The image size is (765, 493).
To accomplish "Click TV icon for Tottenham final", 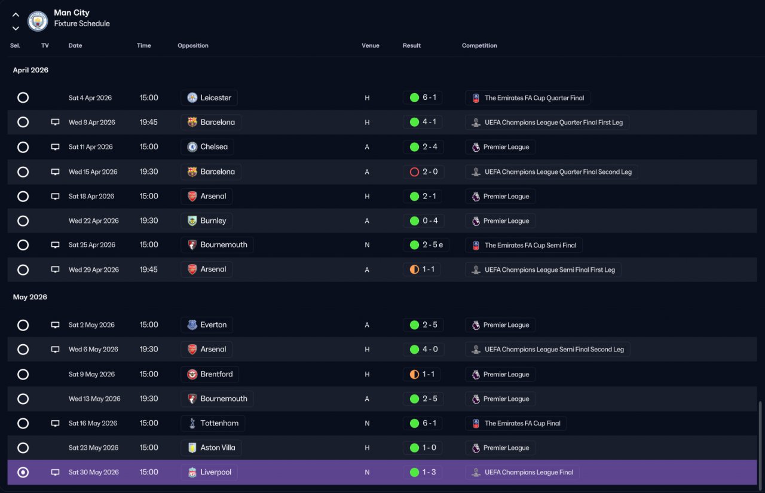I will [x=55, y=423].
